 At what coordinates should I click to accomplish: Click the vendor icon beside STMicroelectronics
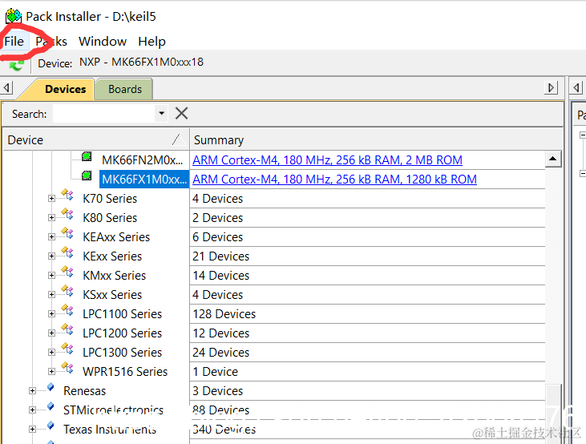[x=51, y=406]
